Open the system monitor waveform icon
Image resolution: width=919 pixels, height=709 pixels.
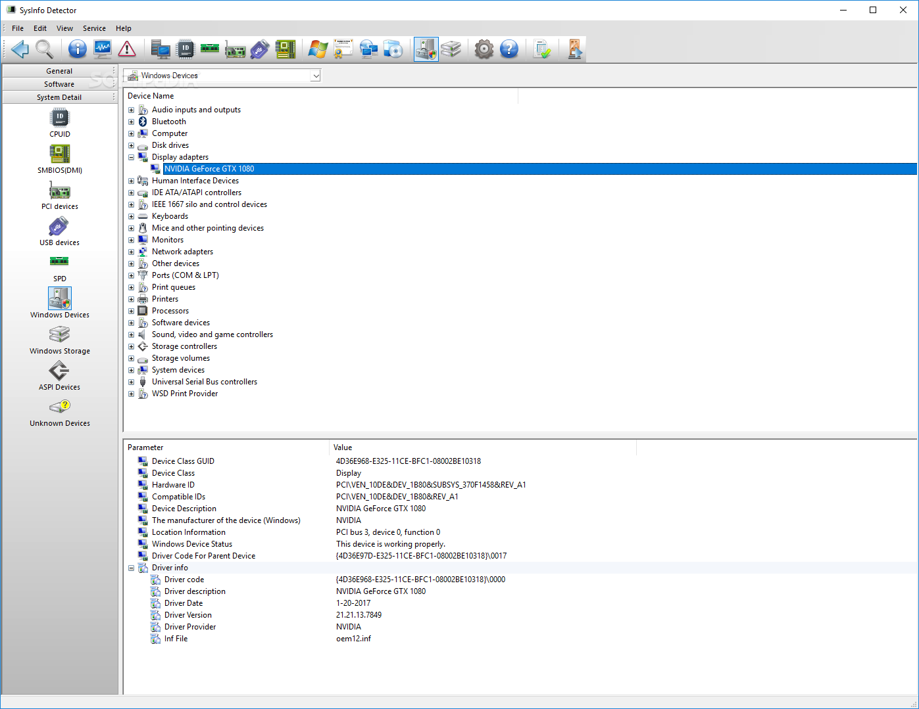pos(103,49)
